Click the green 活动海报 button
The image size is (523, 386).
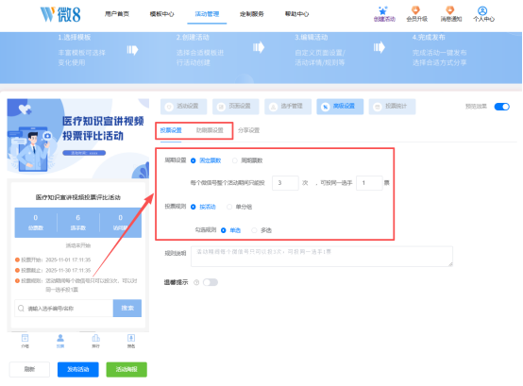click(127, 369)
